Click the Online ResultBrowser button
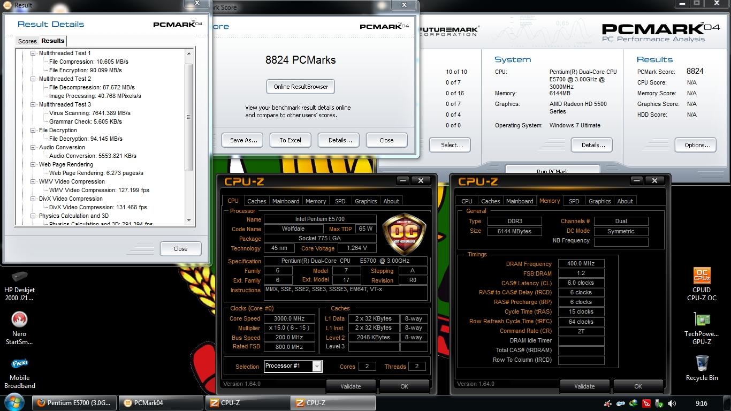Image resolution: width=731 pixels, height=411 pixels. tap(301, 87)
